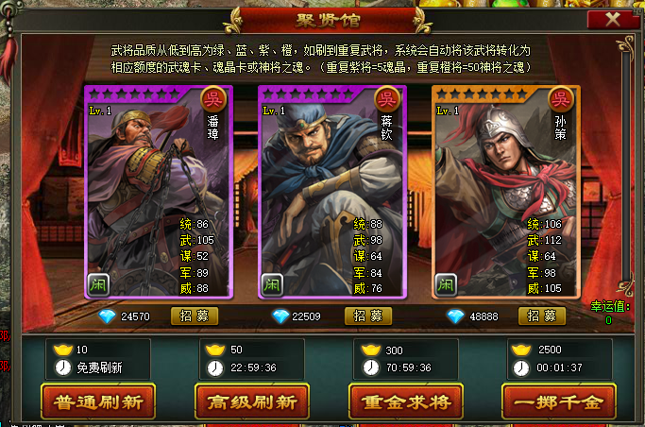Select the orange 孙策 general card portrait
This screenshot has width=645, height=427.
tap(506, 192)
